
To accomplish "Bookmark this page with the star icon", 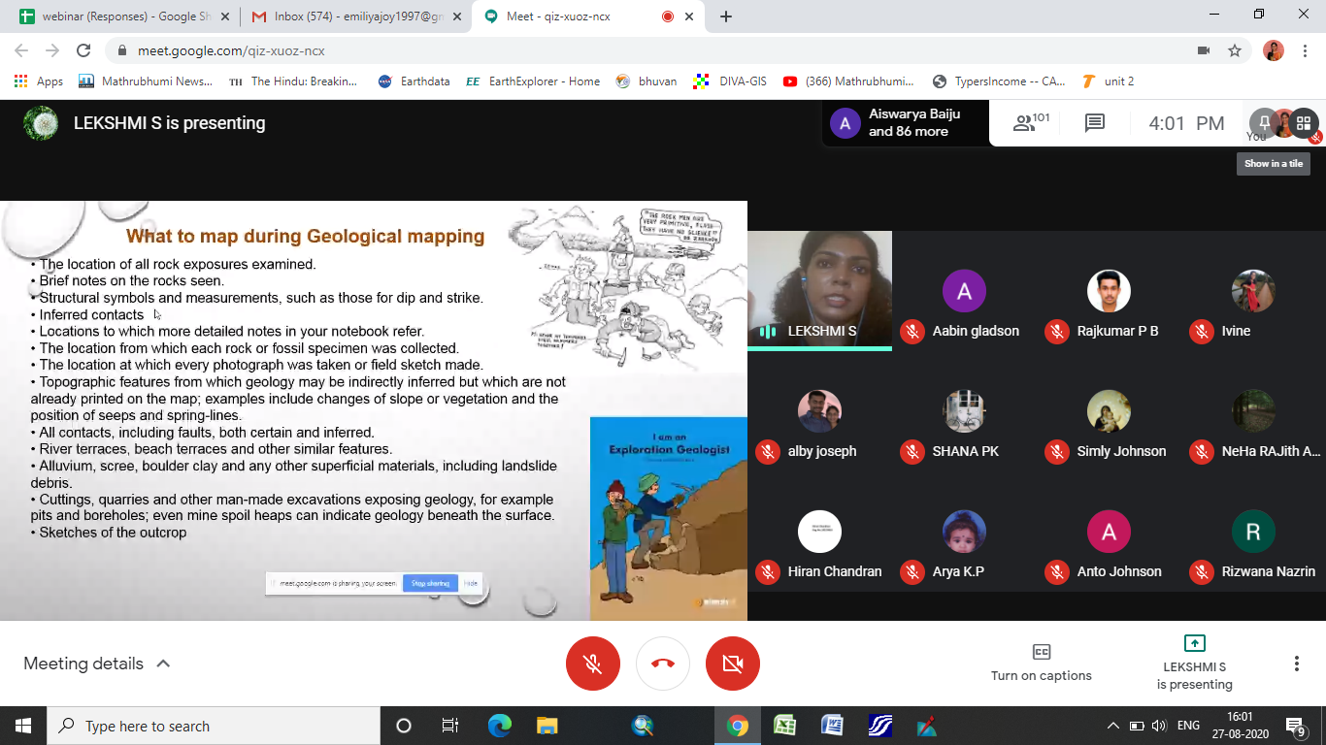I will (1235, 50).
